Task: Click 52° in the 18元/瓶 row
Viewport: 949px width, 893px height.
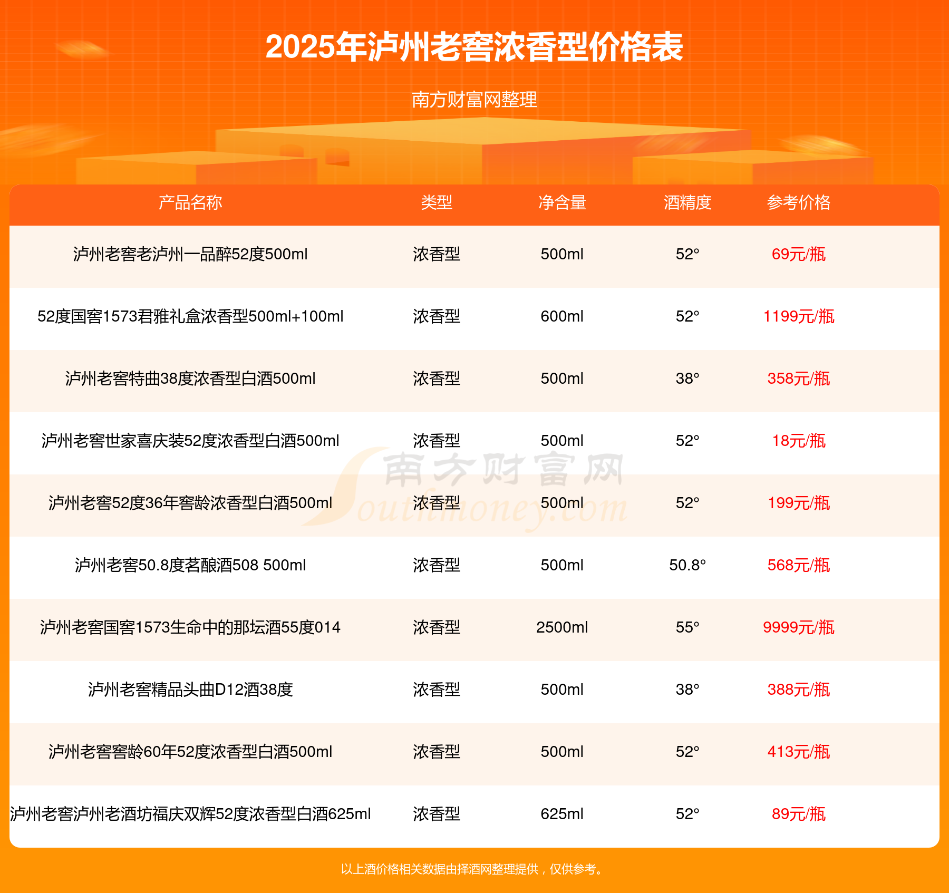Action: [x=687, y=441]
